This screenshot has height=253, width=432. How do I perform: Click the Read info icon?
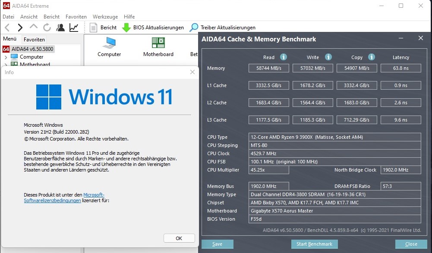click(x=284, y=57)
